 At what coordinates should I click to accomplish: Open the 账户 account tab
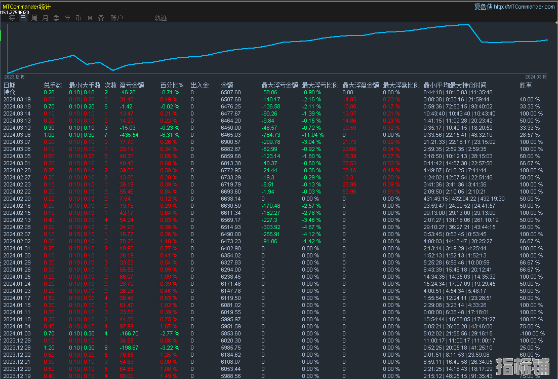click(x=116, y=18)
